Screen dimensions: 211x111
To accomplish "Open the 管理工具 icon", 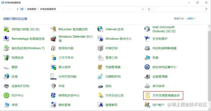I will coord(100,58).
